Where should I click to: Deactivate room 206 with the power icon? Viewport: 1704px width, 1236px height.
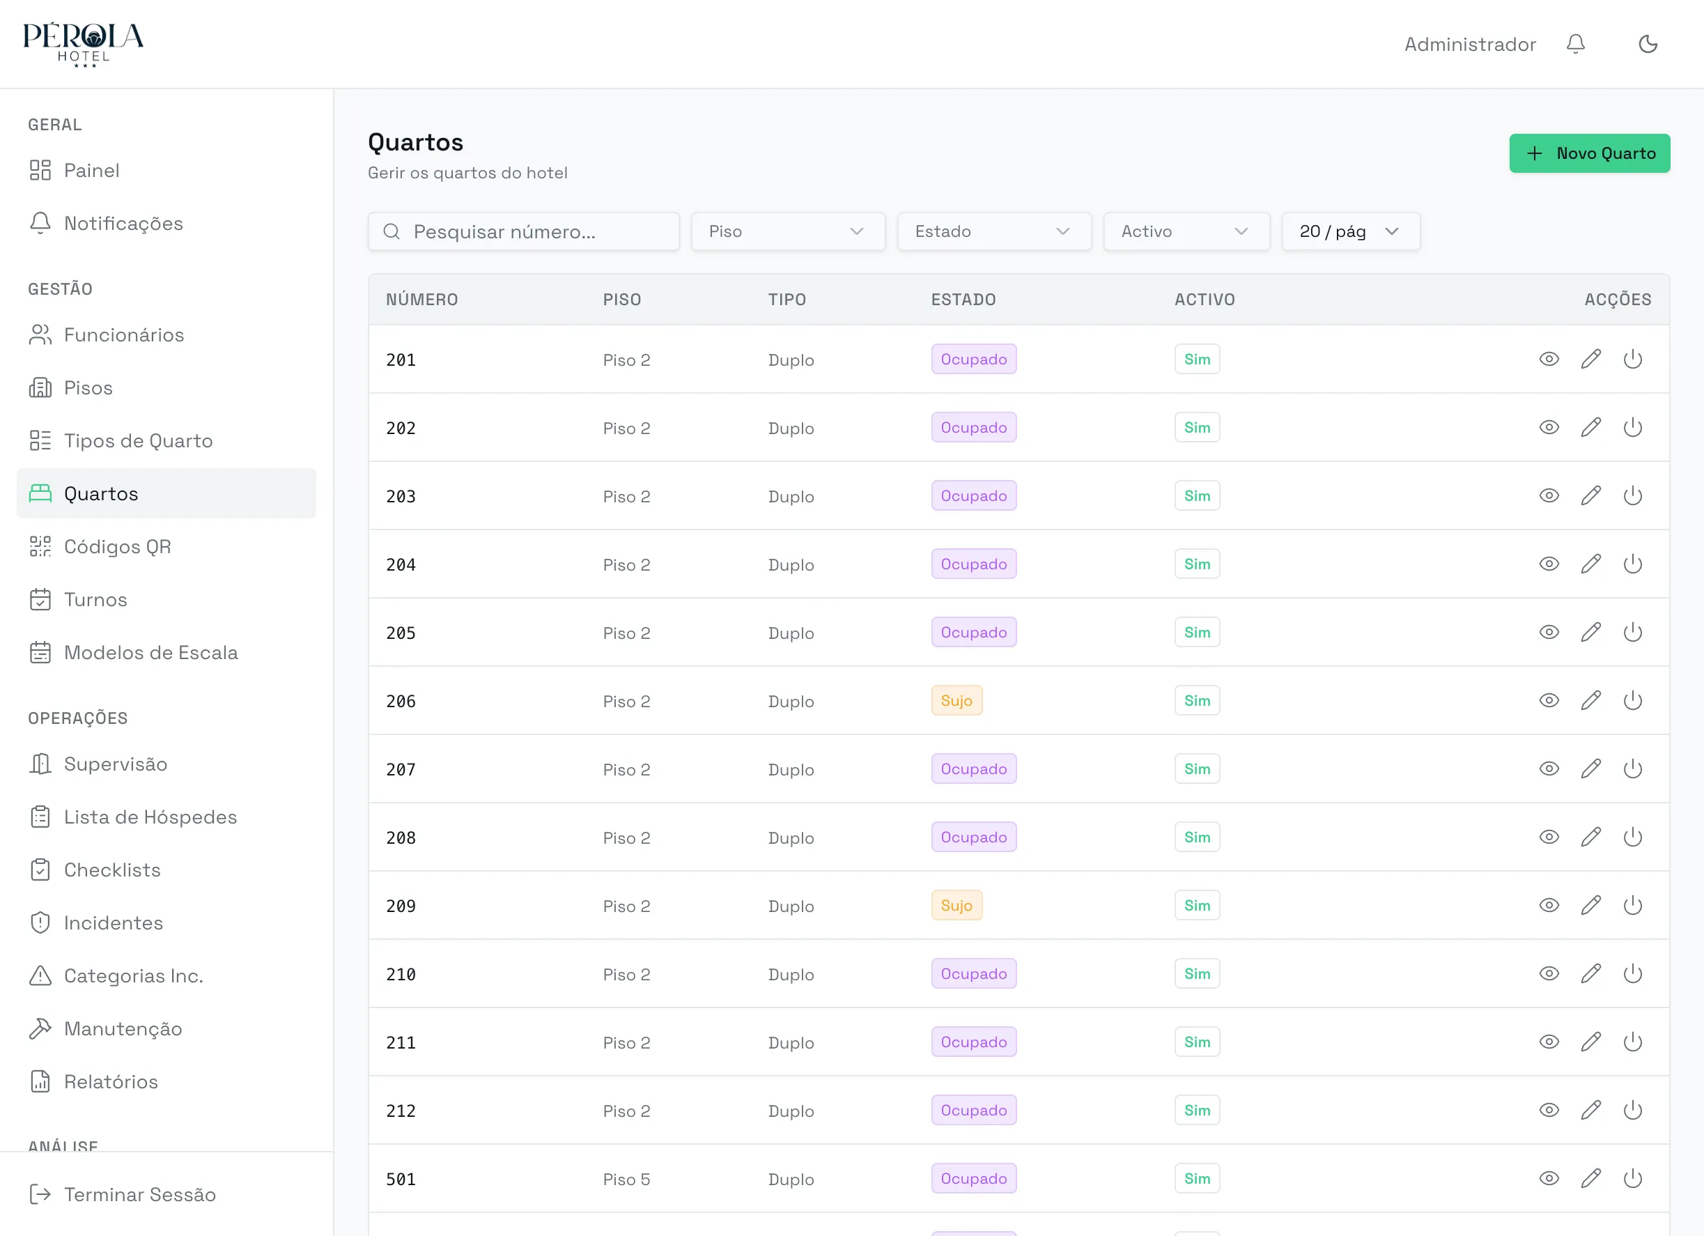click(x=1633, y=701)
